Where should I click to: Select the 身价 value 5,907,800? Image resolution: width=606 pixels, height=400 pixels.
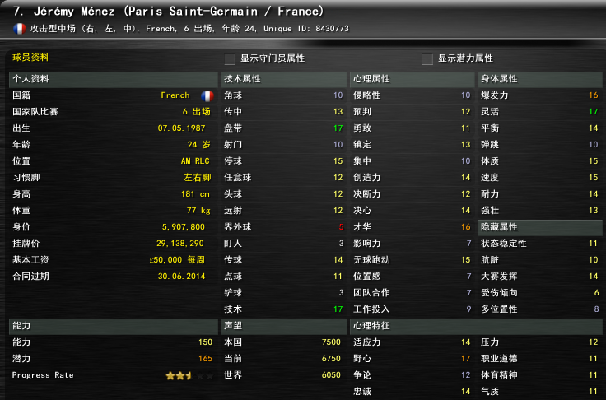click(x=183, y=227)
